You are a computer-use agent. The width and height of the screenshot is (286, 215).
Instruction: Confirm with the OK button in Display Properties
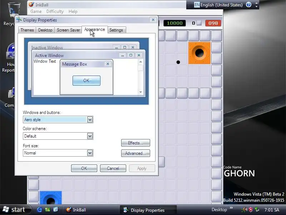click(84, 168)
